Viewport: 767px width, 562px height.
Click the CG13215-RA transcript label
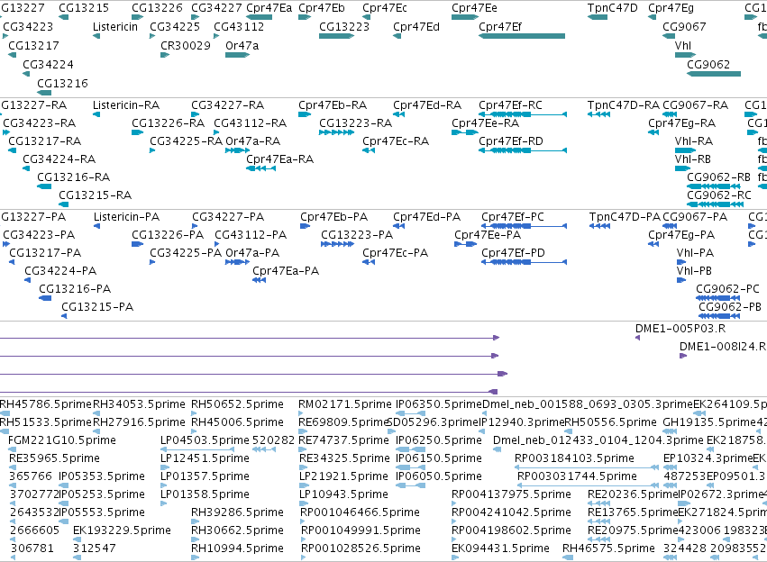[95, 195]
